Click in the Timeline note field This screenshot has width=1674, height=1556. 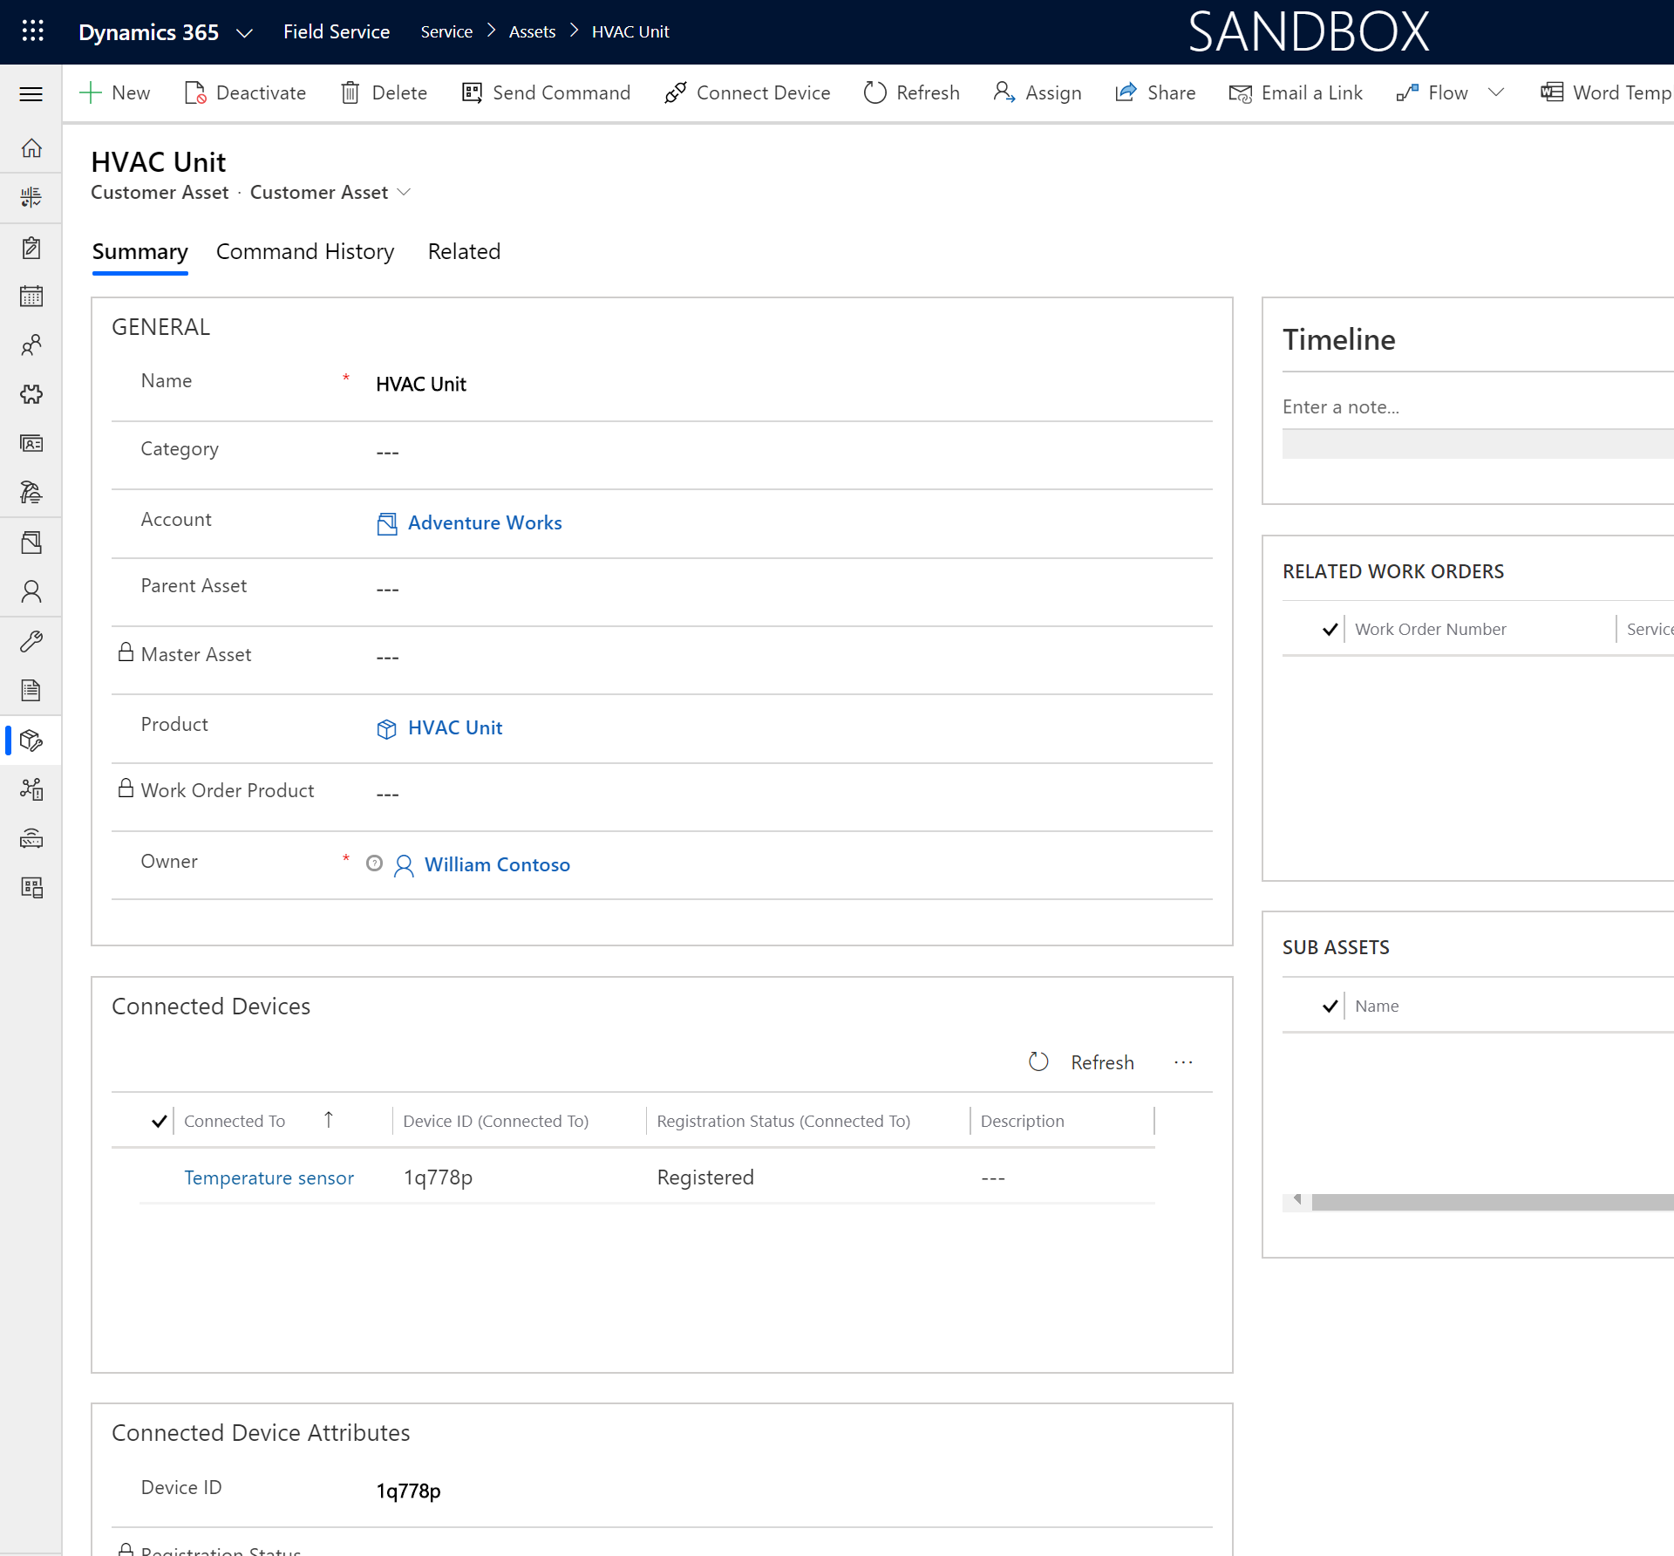point(1477,406)
